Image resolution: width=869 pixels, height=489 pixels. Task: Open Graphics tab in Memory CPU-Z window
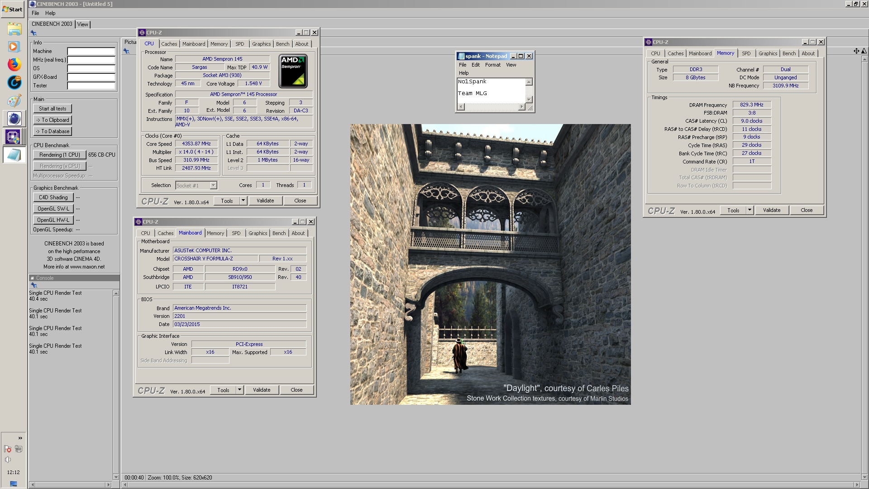point(768,53)
